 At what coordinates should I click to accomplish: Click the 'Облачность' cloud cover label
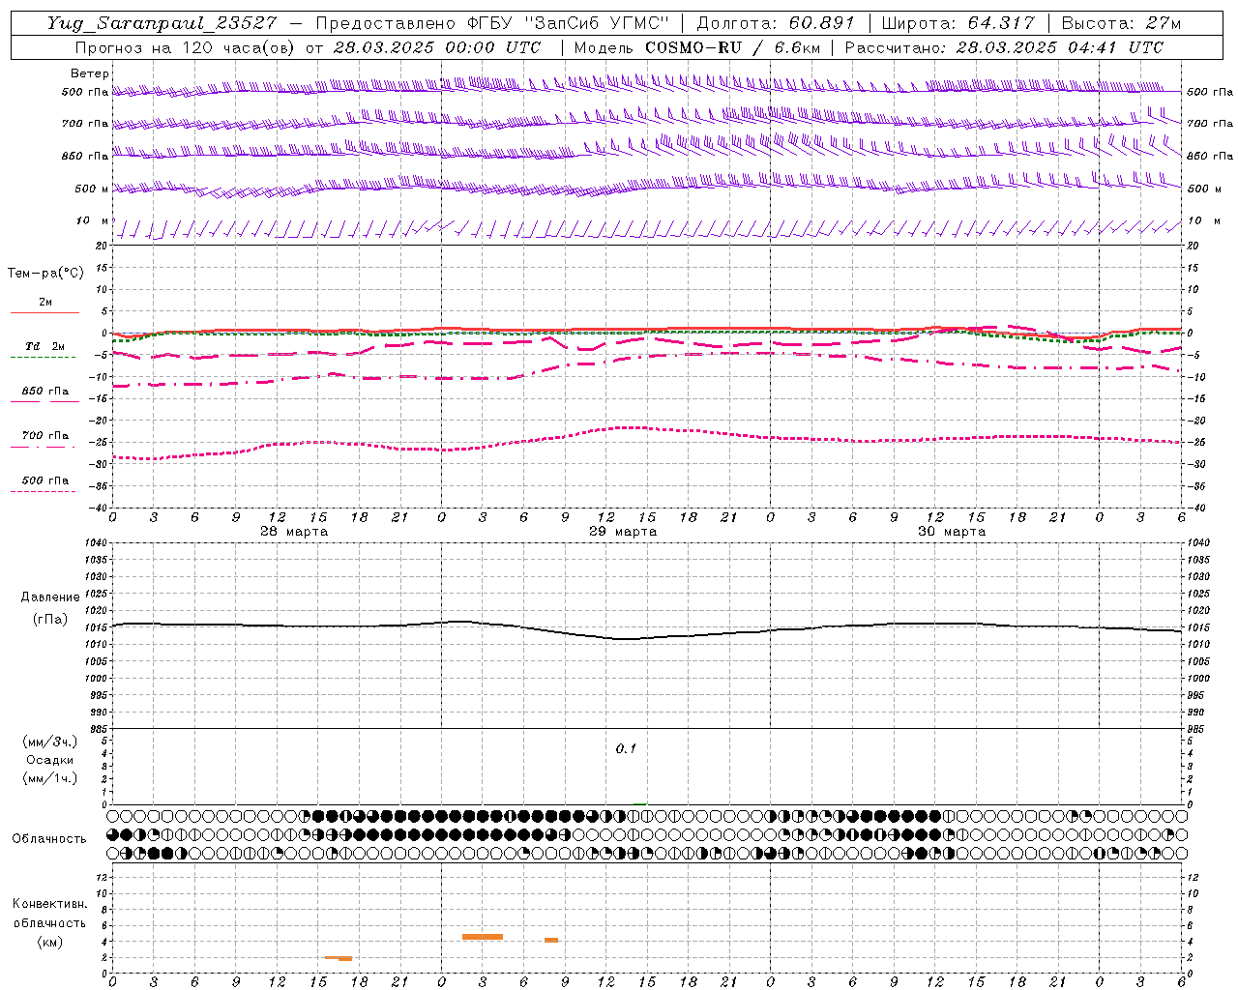(x=49, y=839)
